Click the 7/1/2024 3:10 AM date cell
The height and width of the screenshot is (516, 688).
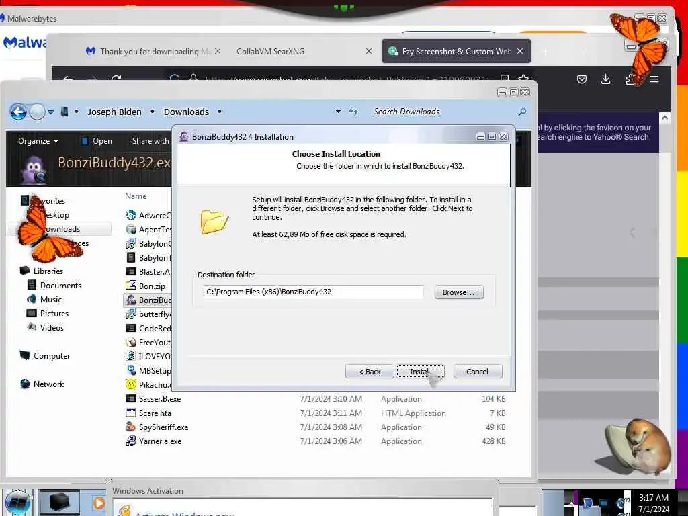(331, 399)
